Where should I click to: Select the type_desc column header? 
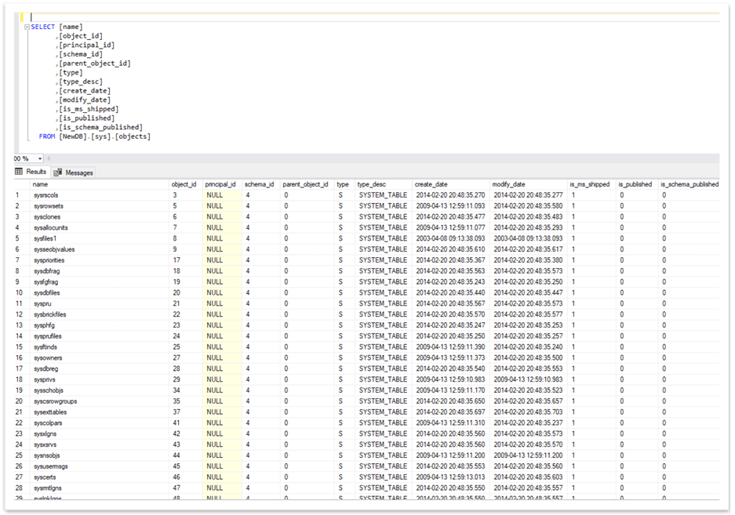pyautogui.click(x=384, y=185)
